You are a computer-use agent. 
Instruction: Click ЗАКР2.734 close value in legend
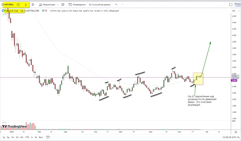point(88,11)
